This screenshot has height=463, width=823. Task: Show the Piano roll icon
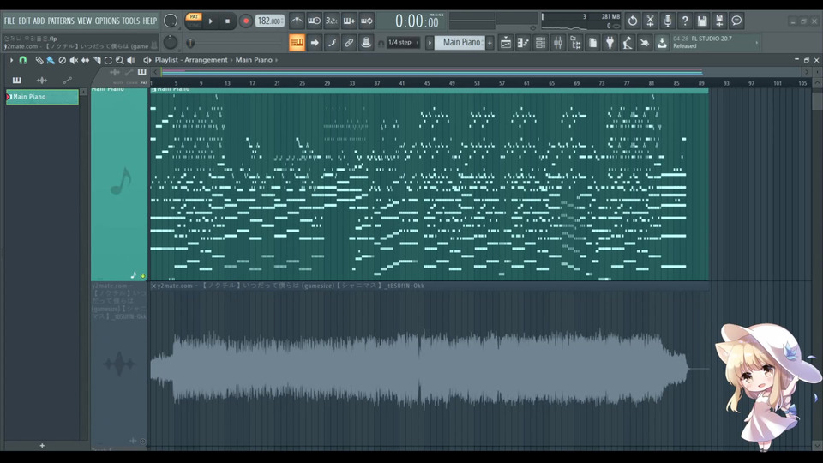(523, 43)
